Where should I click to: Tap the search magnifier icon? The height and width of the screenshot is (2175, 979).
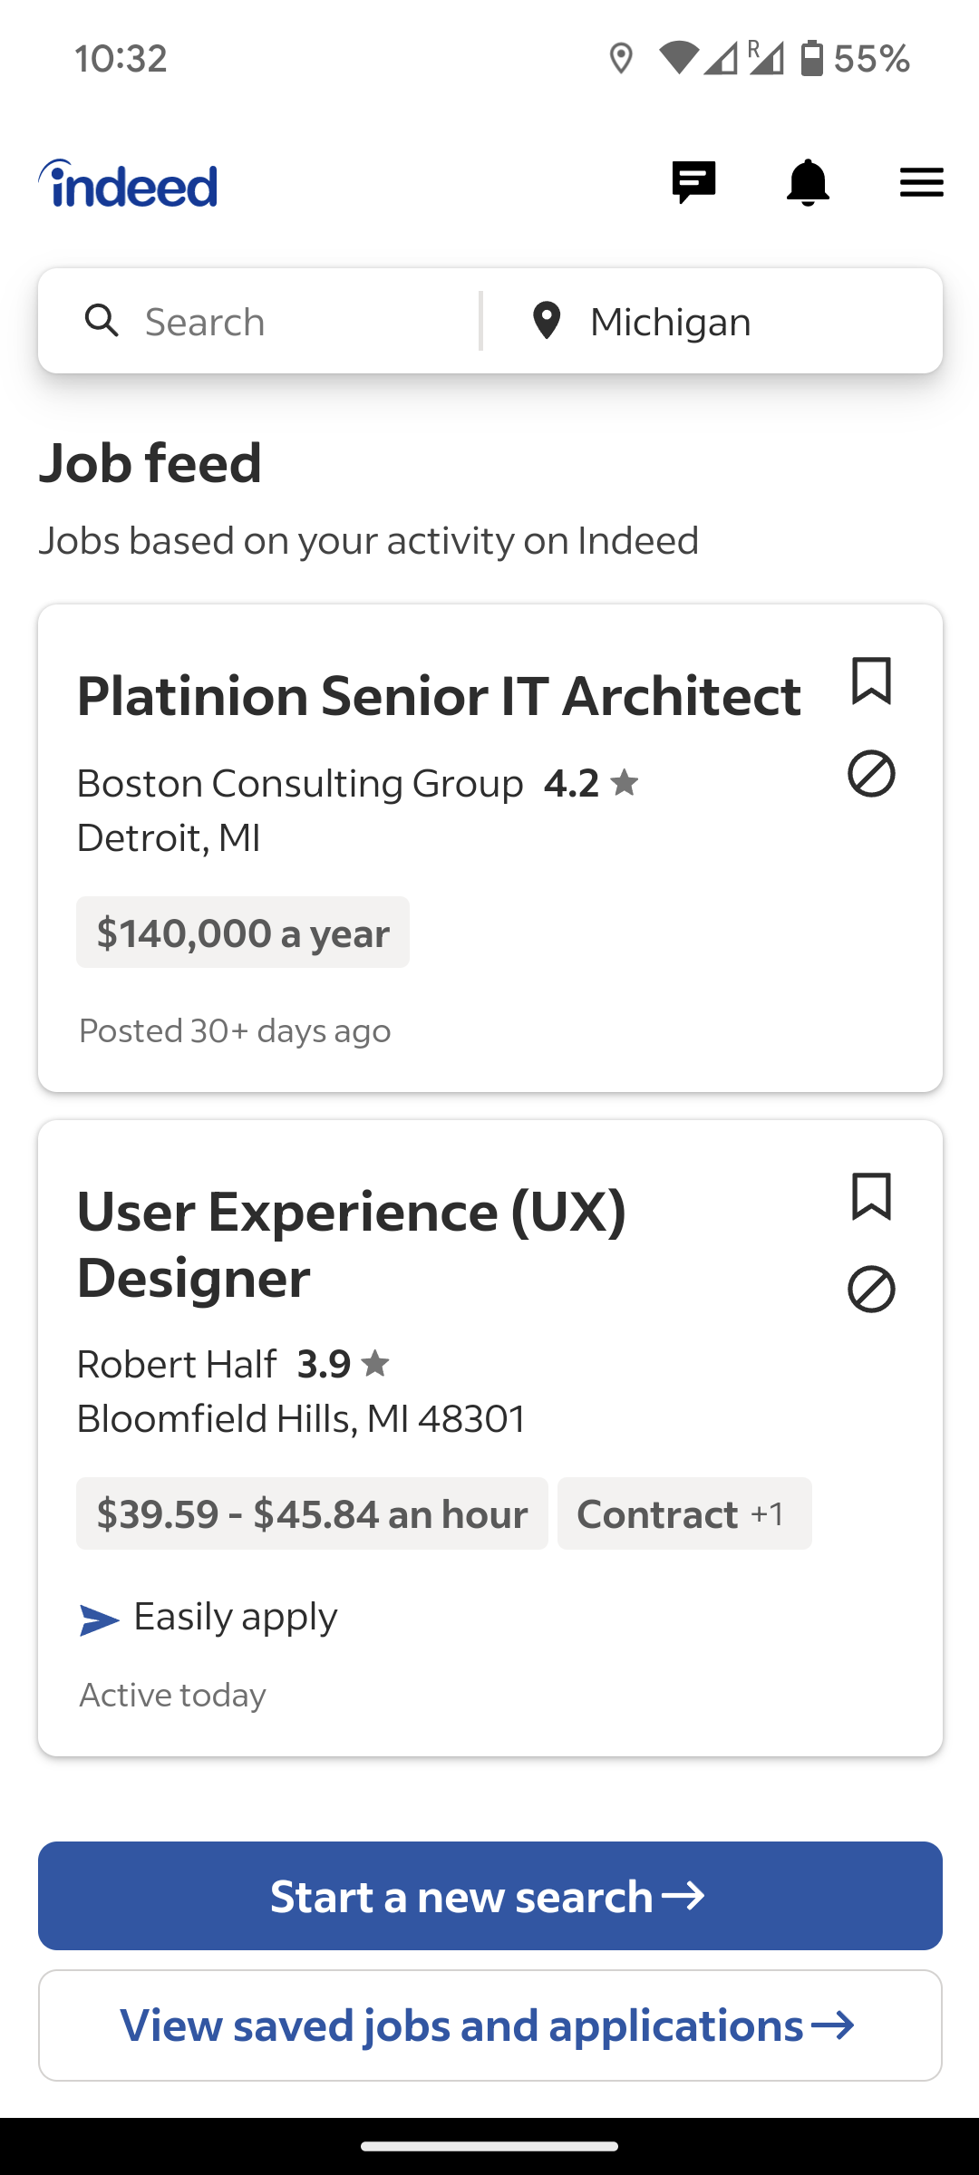tap(102, 321)
